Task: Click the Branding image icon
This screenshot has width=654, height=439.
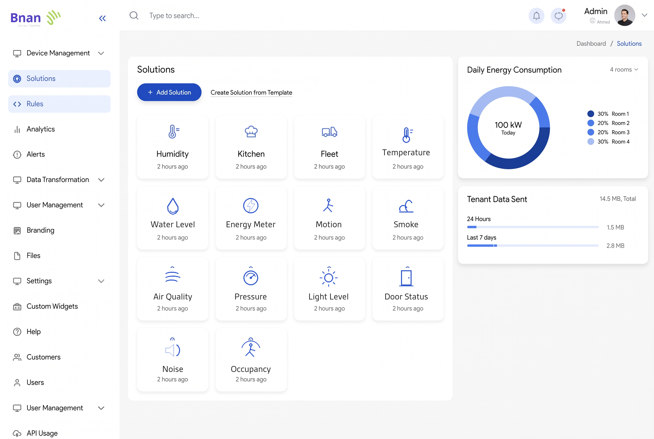Action: point(17,230)
